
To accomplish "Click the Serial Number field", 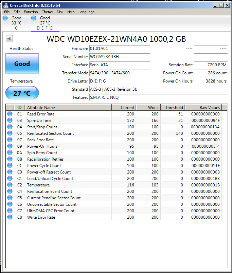I will point(120,57).
